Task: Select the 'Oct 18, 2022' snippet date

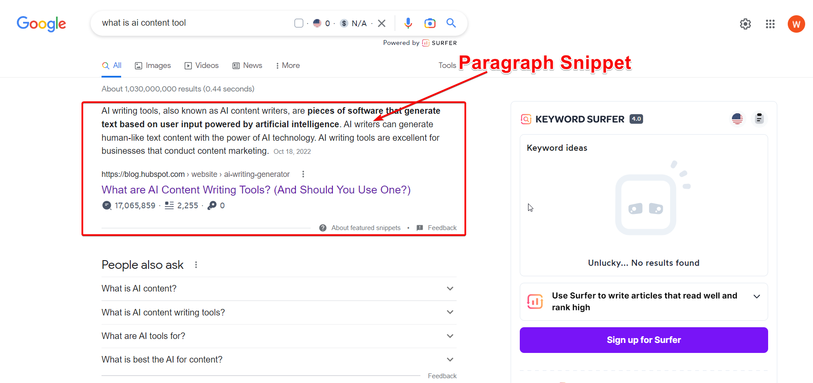Action: [x=292, y=152]
